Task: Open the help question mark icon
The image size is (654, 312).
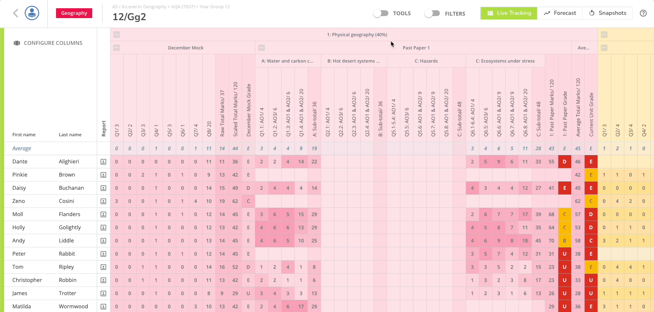Action: 643,13
